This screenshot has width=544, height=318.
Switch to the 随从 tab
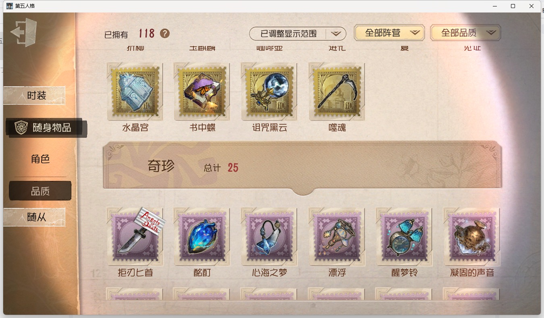pos(34,217)
